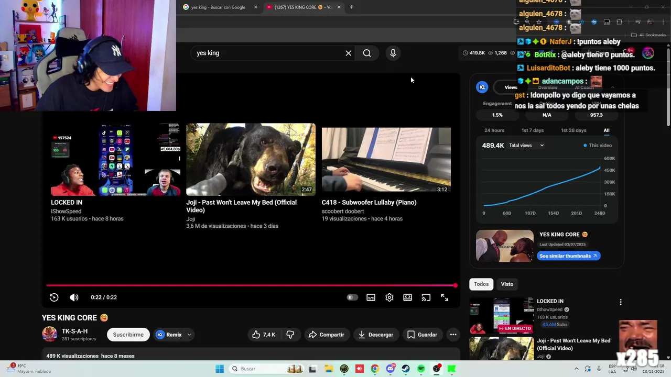Click the Remix button
The height and width of the screenshot is (377, 671).
pyautogui.click(x=169, y=335)
